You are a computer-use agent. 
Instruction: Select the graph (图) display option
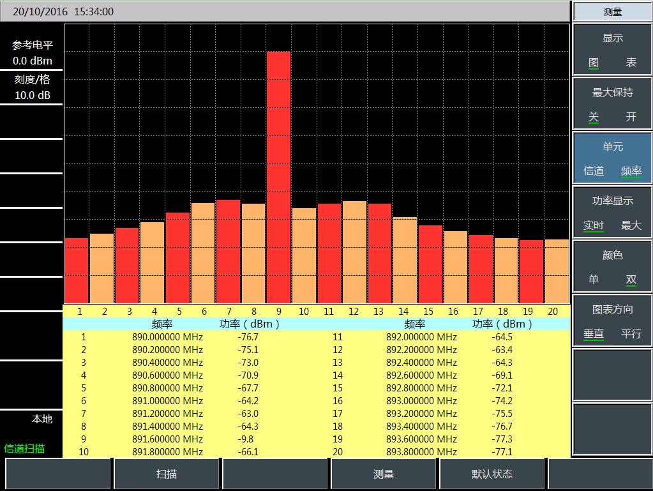coord(594,63)
